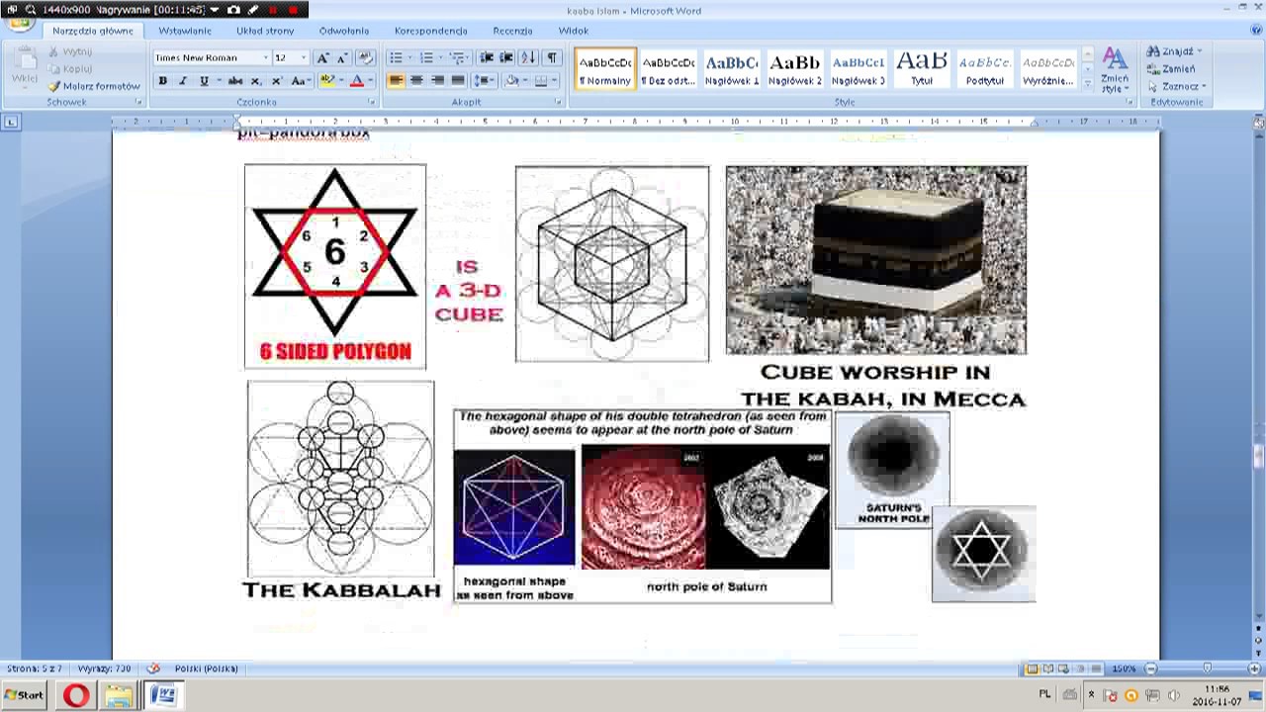Click the multilevel list icon
This screenshot has height=712, width=1266.
457,57
